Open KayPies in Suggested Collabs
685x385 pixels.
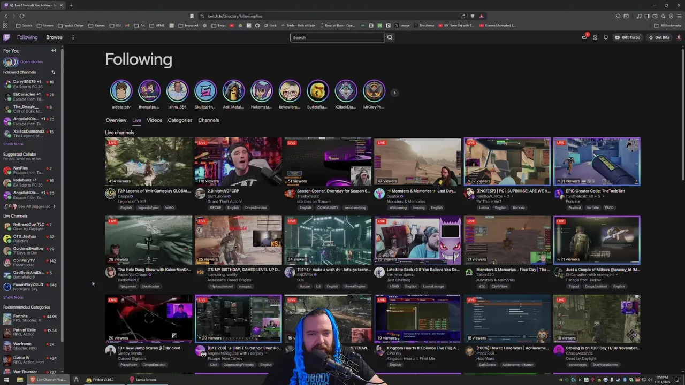(x=31, y=171)
